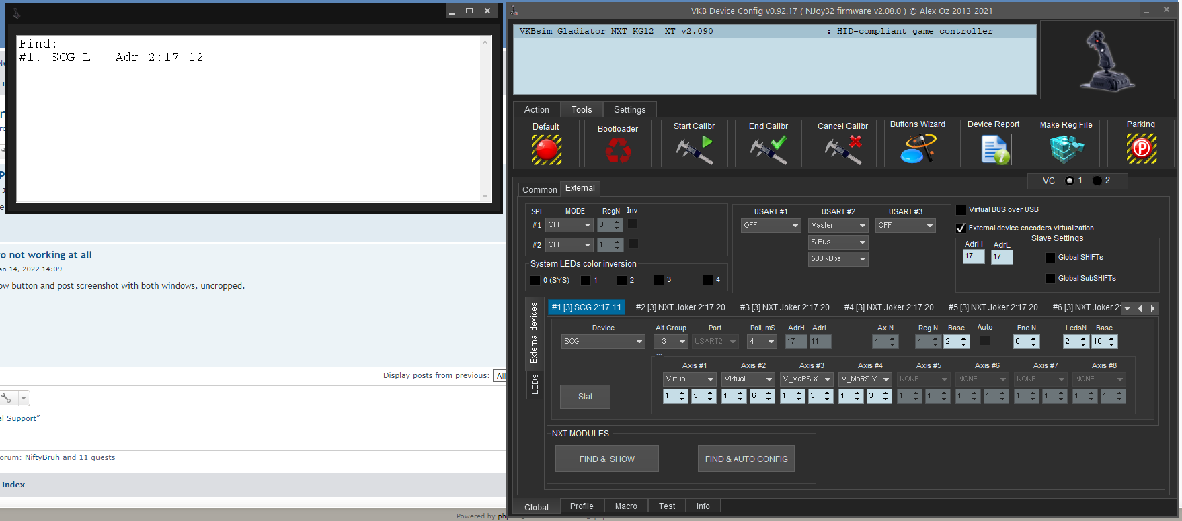Open the Poll, mS dropdown
Screen dimensions: 1182x521
coord(762,342)
